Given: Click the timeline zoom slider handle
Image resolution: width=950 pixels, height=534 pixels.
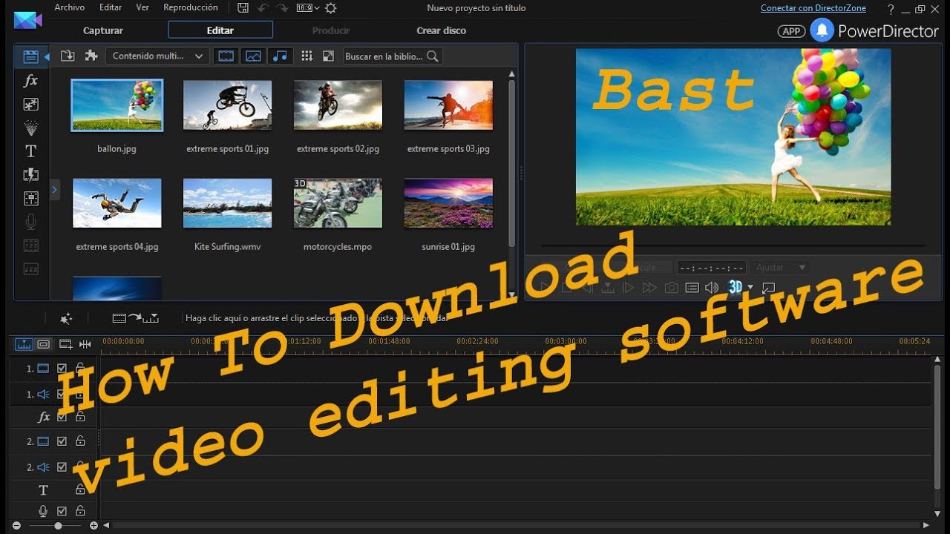Looking at the screenshot, I should pyautogui.click(x=58, y=525).
